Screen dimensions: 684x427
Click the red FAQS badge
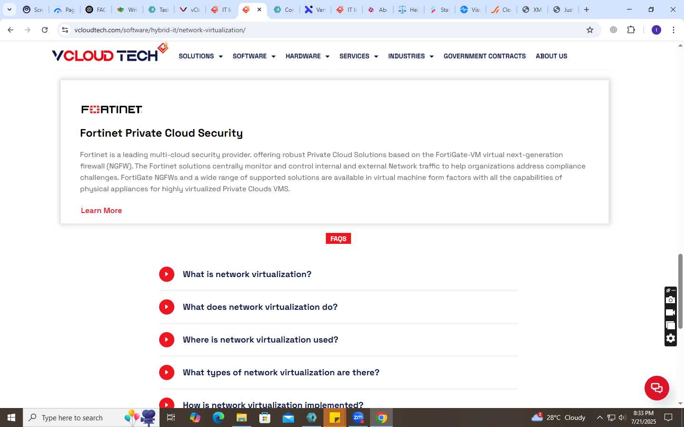click(338, 239)
